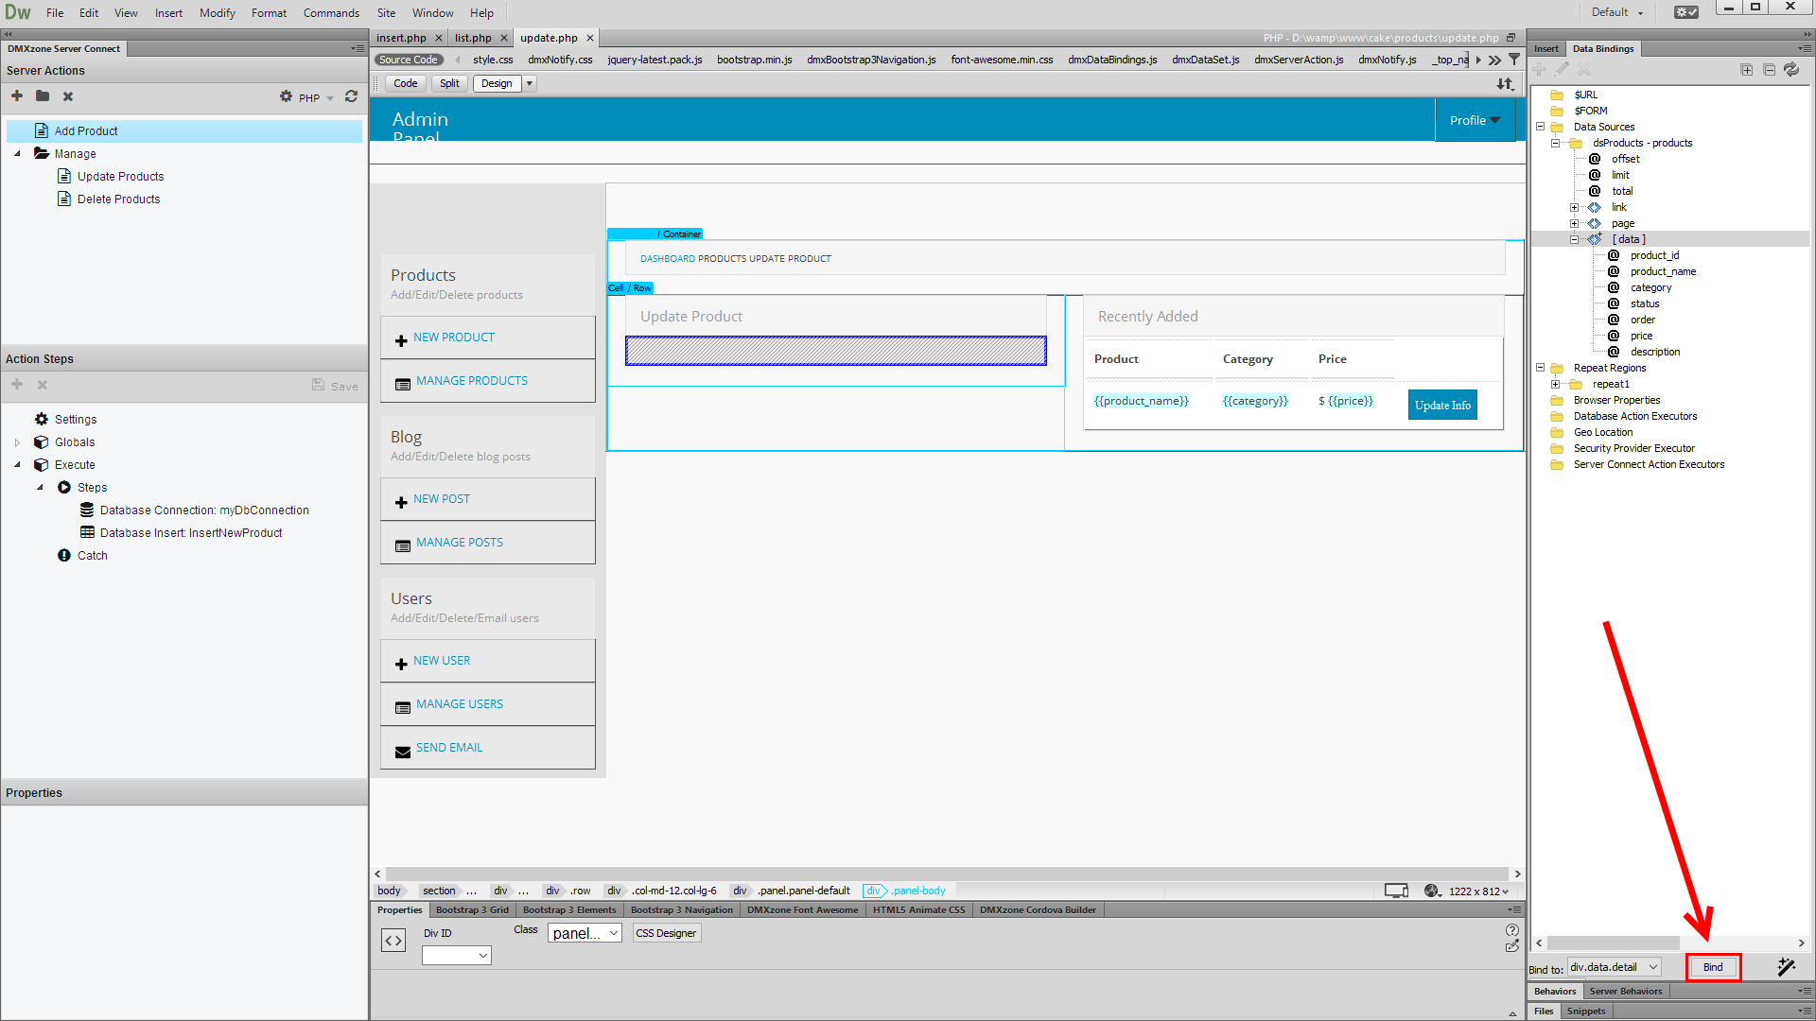Viewport: 1816px width, 1021px height.
Task: Switch to the insert.php document tab
Action: tap(401, 38)
